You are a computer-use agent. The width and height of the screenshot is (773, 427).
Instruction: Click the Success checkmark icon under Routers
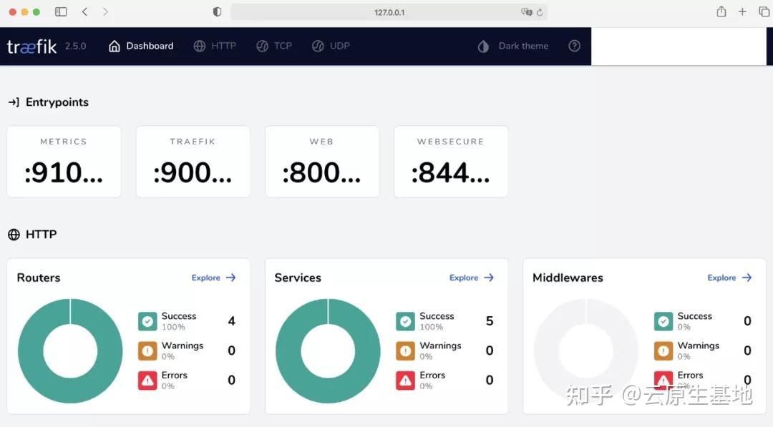pos(147,320)
